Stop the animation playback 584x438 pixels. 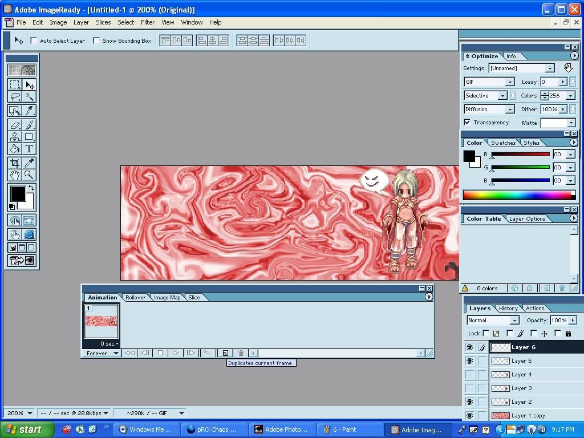[160, 352]
